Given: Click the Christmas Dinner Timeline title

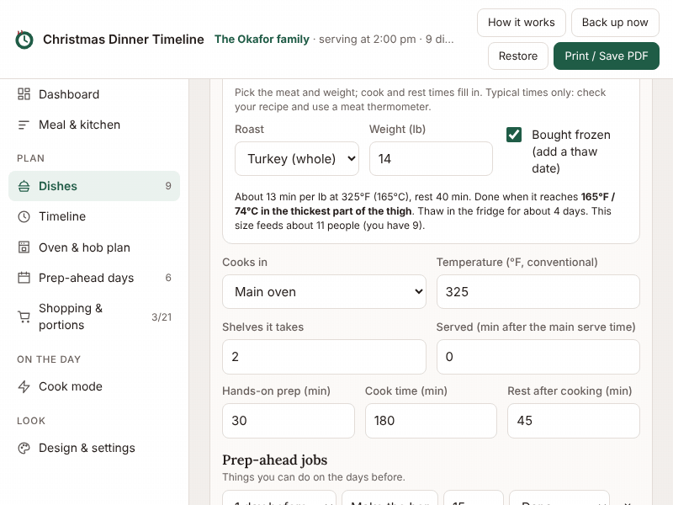Looking at the screenshot, I should tap(124, 39).
